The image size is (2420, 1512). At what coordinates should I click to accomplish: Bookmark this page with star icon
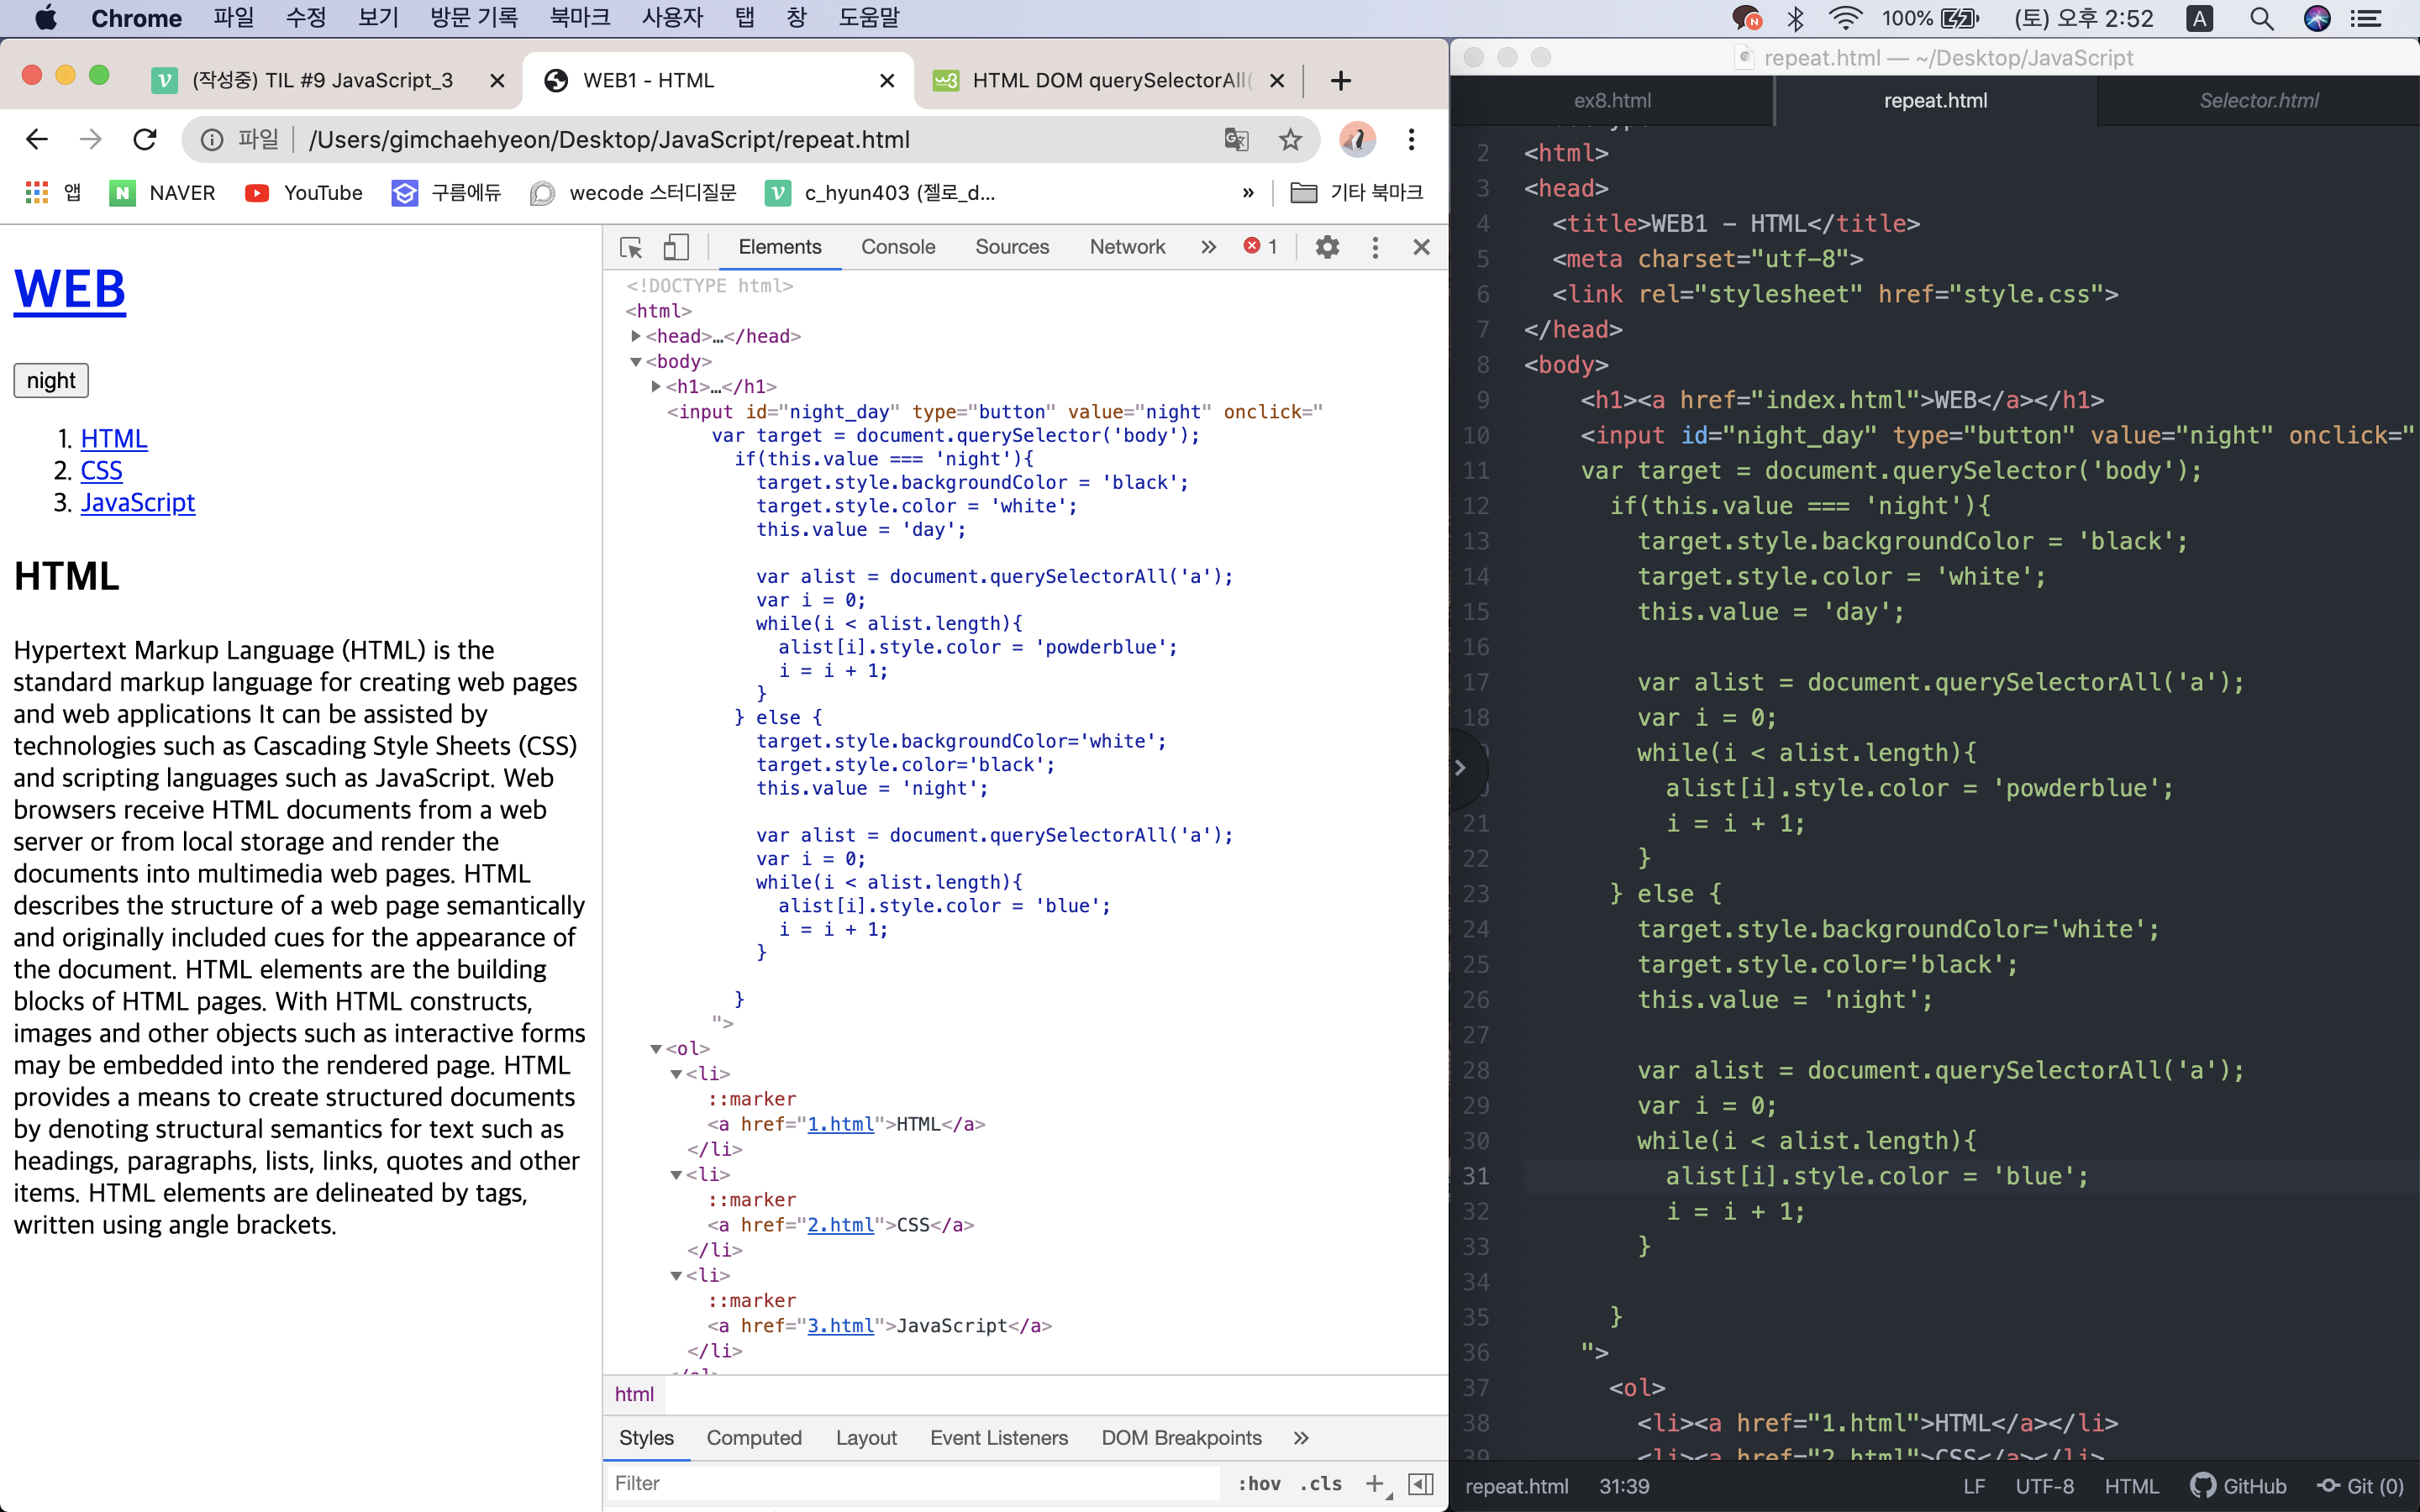click(x=1290, y=139)
